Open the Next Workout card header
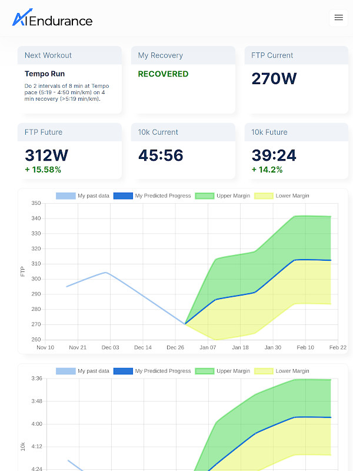 pyautogui.click(x=69, y=55)
